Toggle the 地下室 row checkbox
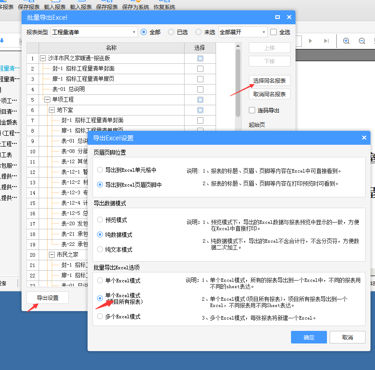 200,110
